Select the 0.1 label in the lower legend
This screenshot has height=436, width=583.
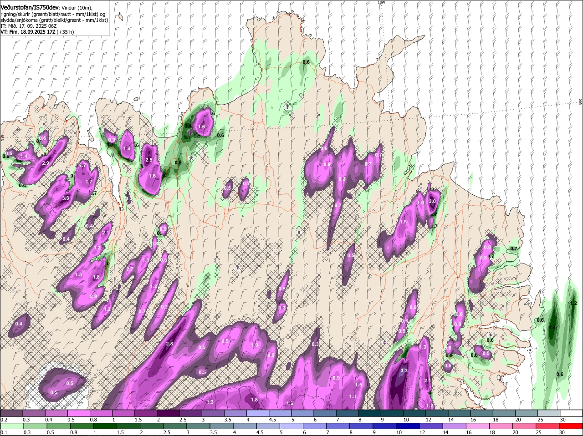pyautogui.click(x=4, y=432)
